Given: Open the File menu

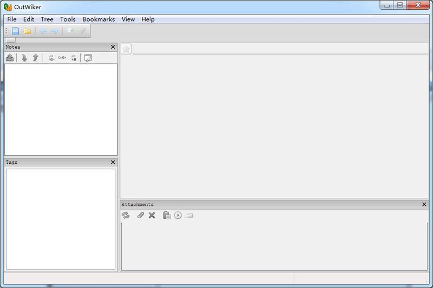Looking at the screenshot, I should [12, 19].
